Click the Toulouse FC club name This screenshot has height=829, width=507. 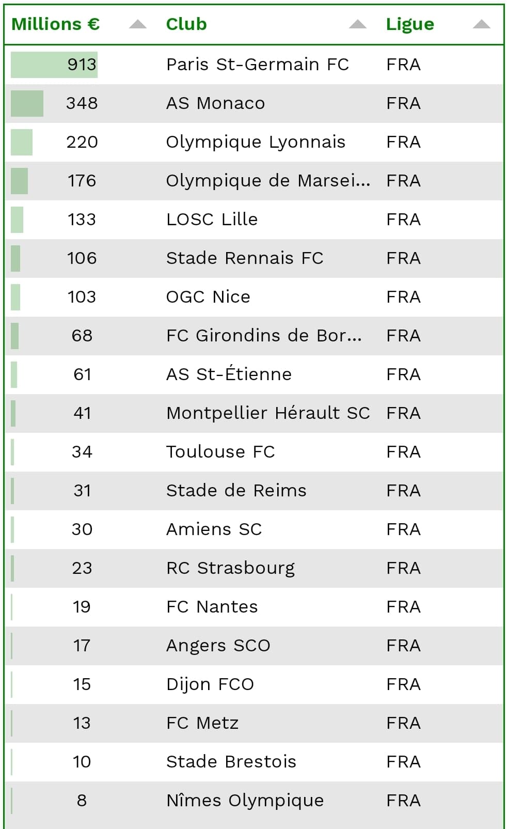pos(220,452)
